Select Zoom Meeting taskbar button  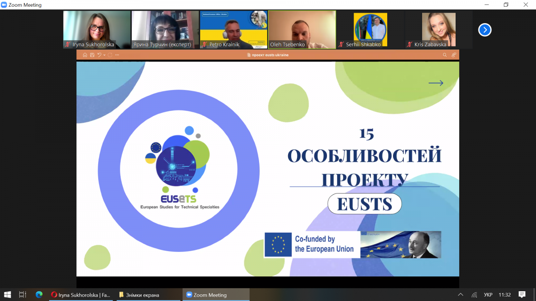[x=216, y=295]
